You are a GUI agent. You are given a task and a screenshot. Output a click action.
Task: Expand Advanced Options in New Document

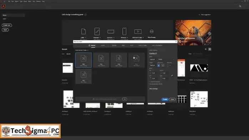click(x=155, y=82)
